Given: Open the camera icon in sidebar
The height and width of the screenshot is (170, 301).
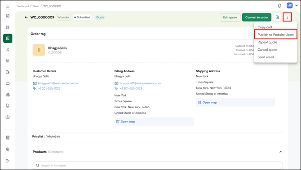Looking at the screenshot, I should (x=8, y=117).
